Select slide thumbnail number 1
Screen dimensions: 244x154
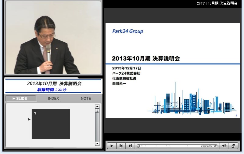(51, 124)
